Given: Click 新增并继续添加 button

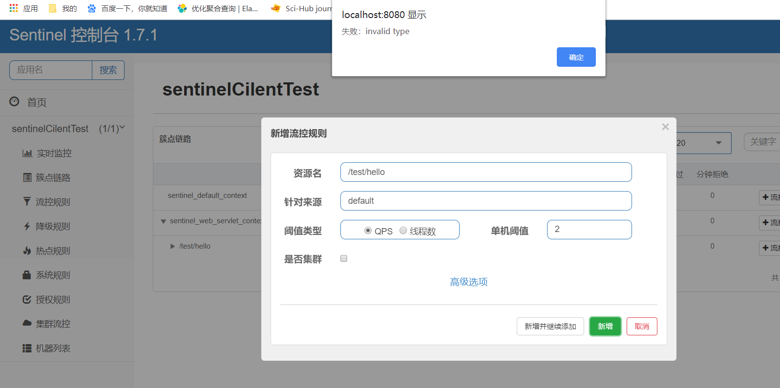Looking at the screenshot, I should point(550,326).
